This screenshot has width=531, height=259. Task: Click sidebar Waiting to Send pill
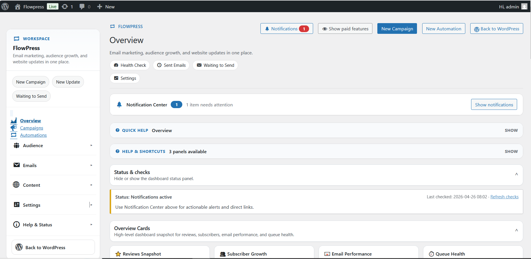click(x=31, y=96)
